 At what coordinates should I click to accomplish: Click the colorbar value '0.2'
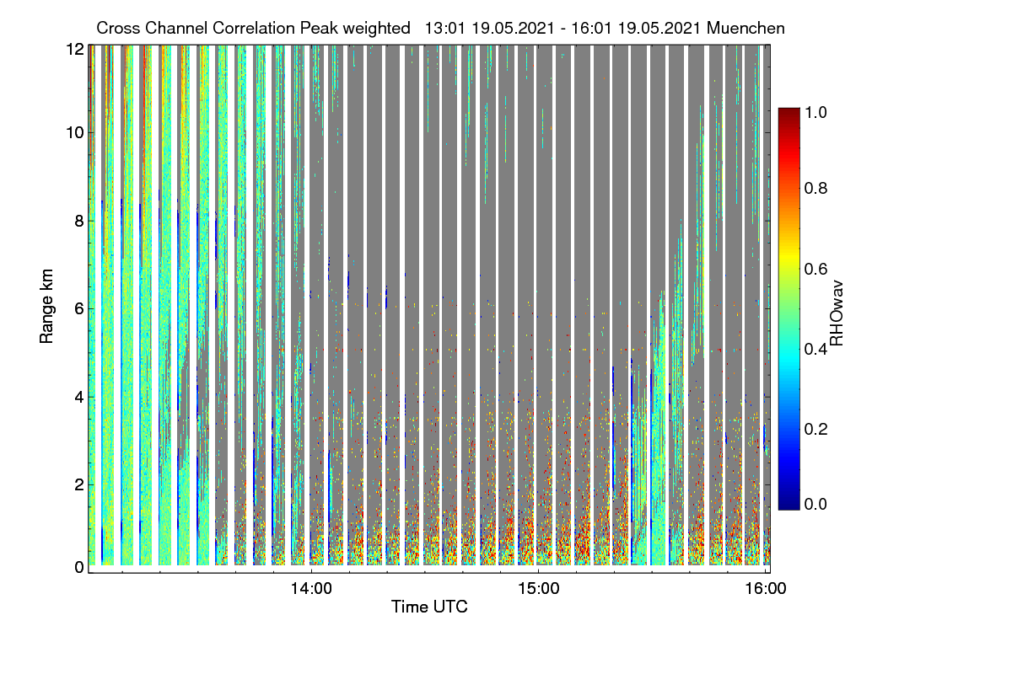pyautogui.click(x=817, y=429)
